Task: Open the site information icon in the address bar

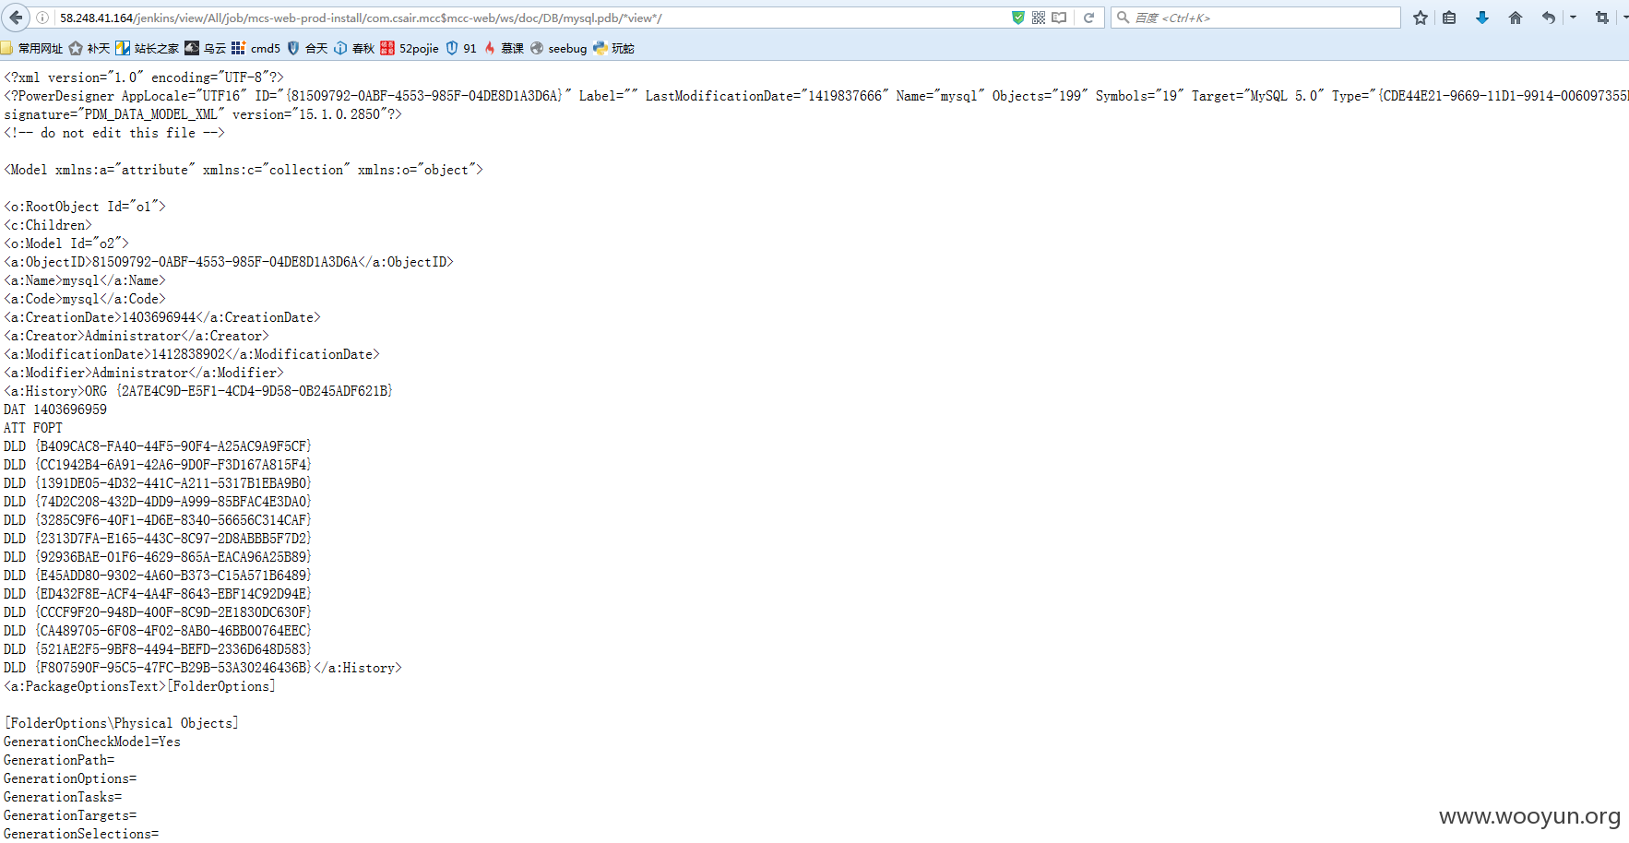Action: tap(42, 18)
